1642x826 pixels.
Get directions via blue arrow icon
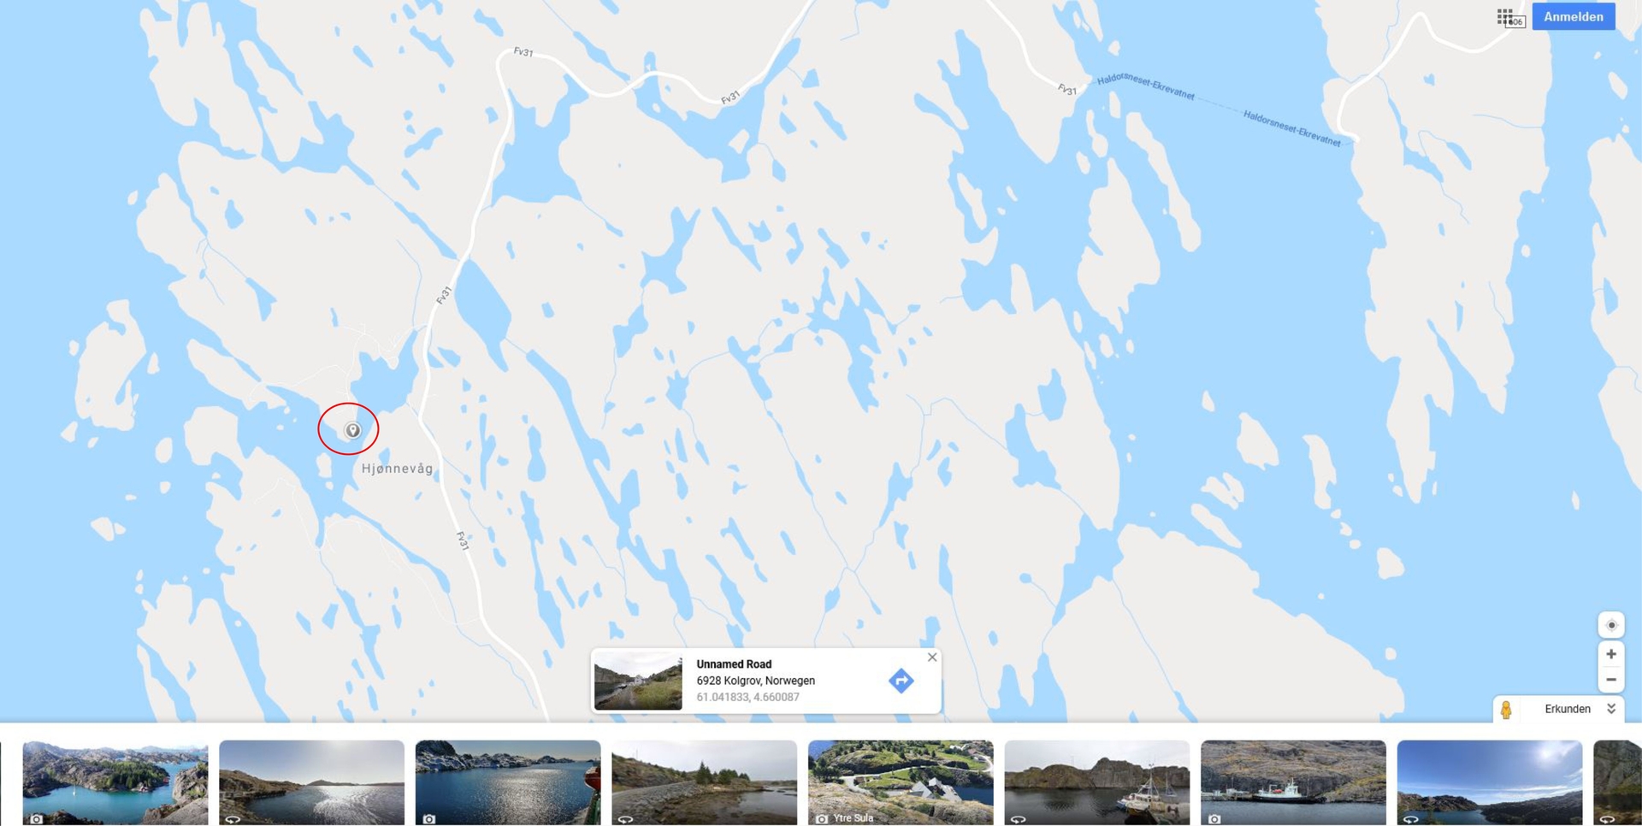[x=901, y=681]
